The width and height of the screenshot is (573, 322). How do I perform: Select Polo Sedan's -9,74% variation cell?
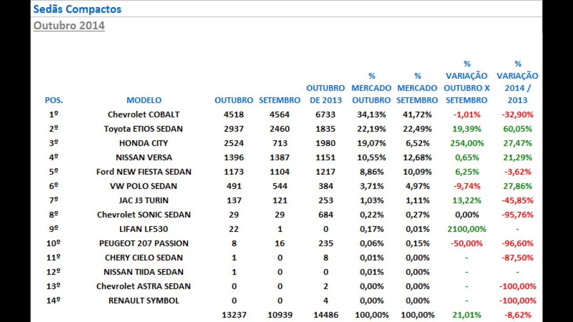[x=467, y=186]
